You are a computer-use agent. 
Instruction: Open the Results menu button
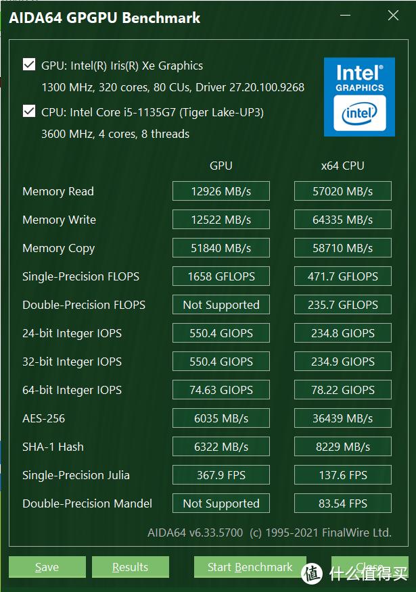coord(130,567)
